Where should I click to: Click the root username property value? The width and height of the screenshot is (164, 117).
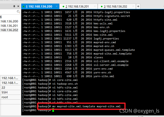click(11, 97)
